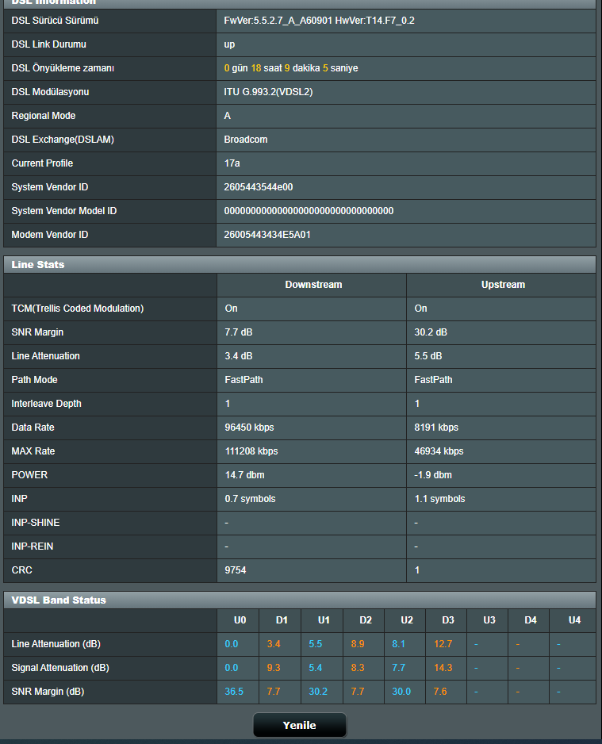Select the Modem Vendor ID value
602x744 pixels.
point(267,235)
